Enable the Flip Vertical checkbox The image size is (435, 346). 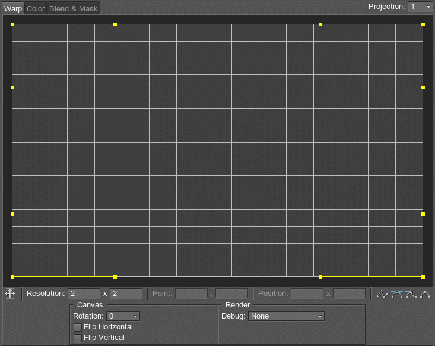tap(77, 338)
